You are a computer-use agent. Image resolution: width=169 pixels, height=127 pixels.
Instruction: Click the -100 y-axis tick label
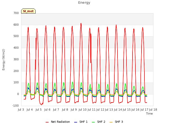coord(16,106)
